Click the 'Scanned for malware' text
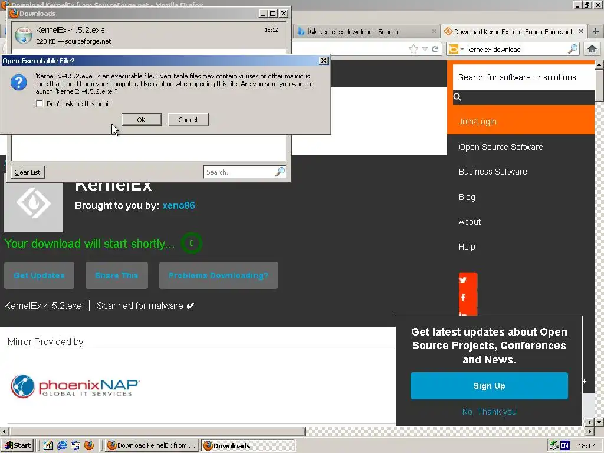The width and height of the screenshot is (604, 453). (140, 306)
